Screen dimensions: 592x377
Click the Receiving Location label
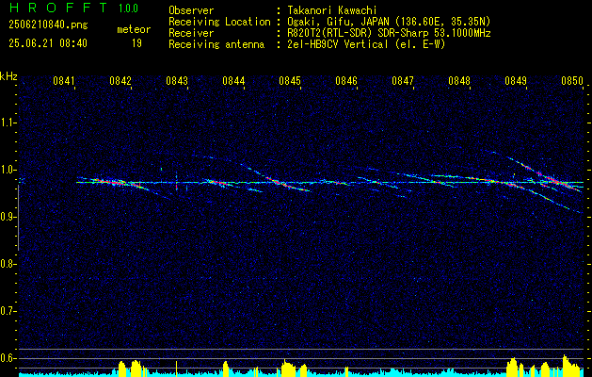219,22
